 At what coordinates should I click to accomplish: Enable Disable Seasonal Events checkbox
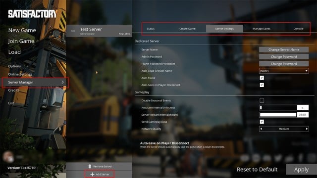click(x=262, y=100)
